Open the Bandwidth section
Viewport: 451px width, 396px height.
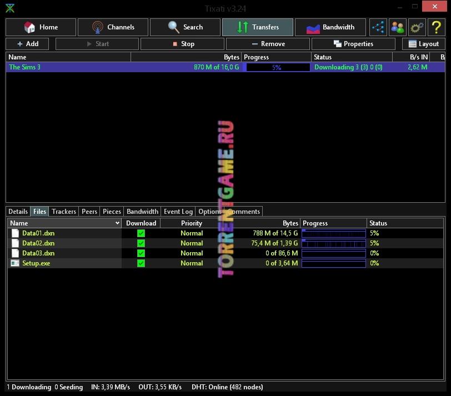coord(330,27)
